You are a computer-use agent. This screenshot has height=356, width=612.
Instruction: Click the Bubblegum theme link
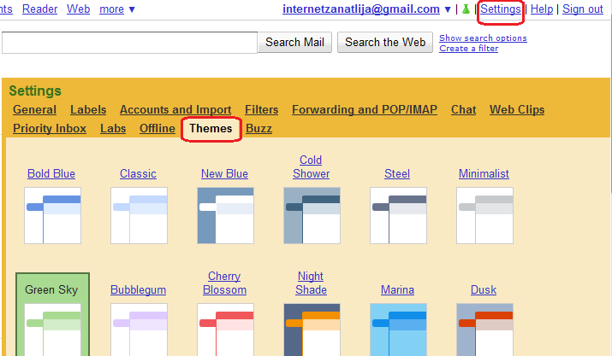[x=138, y=289]
